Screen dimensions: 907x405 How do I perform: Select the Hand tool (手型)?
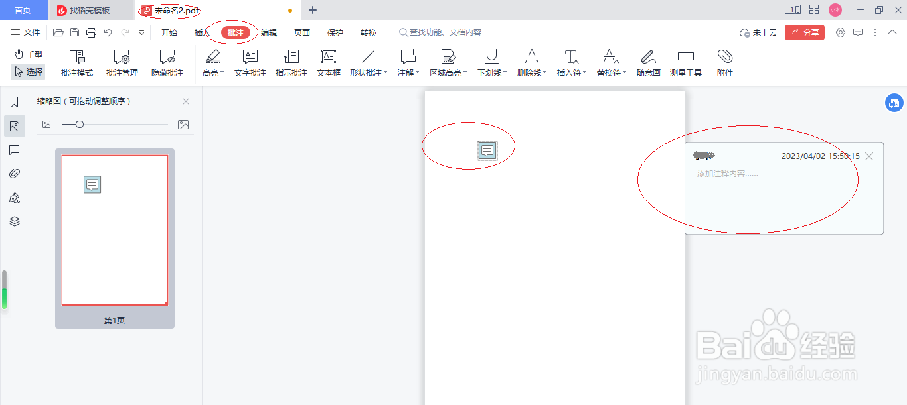pyautogui.click(x=29, y=54)
